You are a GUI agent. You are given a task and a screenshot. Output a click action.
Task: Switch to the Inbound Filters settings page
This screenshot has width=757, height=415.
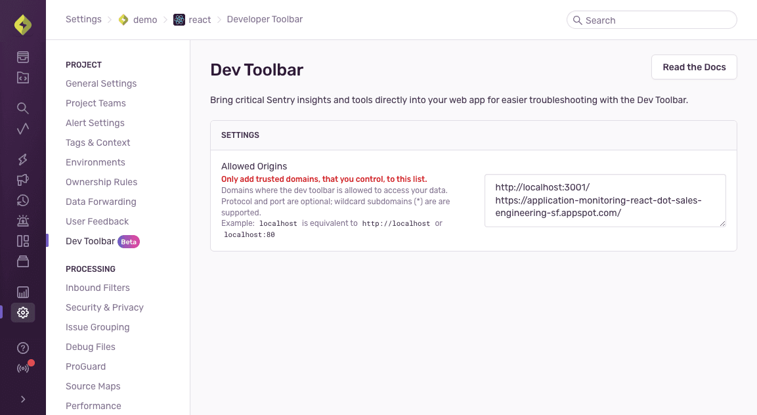97,288
